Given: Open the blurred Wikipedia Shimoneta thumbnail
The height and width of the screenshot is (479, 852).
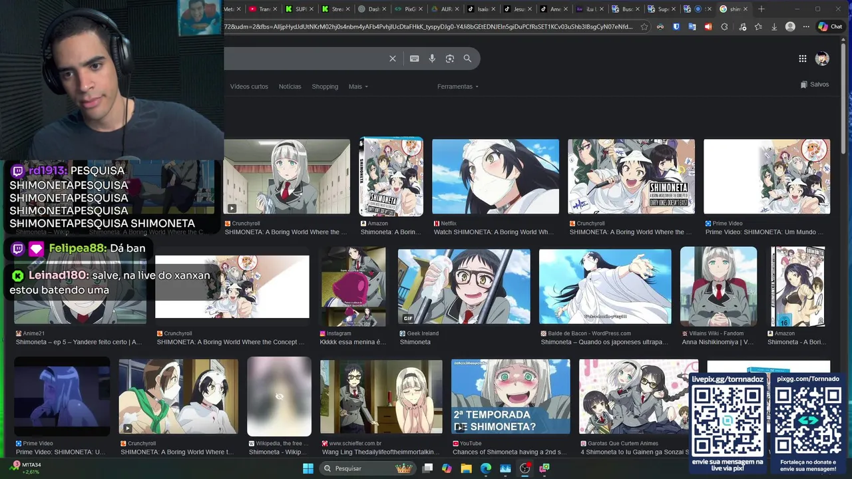Looking at the screenshot, I should click(x=280, y=397).
